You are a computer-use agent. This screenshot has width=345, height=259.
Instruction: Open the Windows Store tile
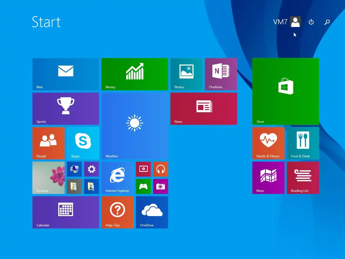click(286, 91)
